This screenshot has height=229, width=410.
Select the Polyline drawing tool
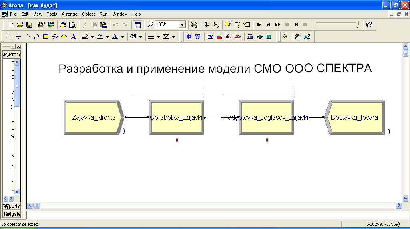18,37
